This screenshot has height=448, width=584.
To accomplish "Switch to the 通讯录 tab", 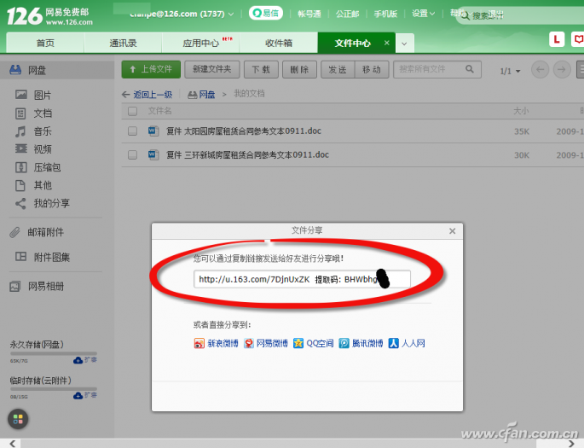I will point(123,43).
